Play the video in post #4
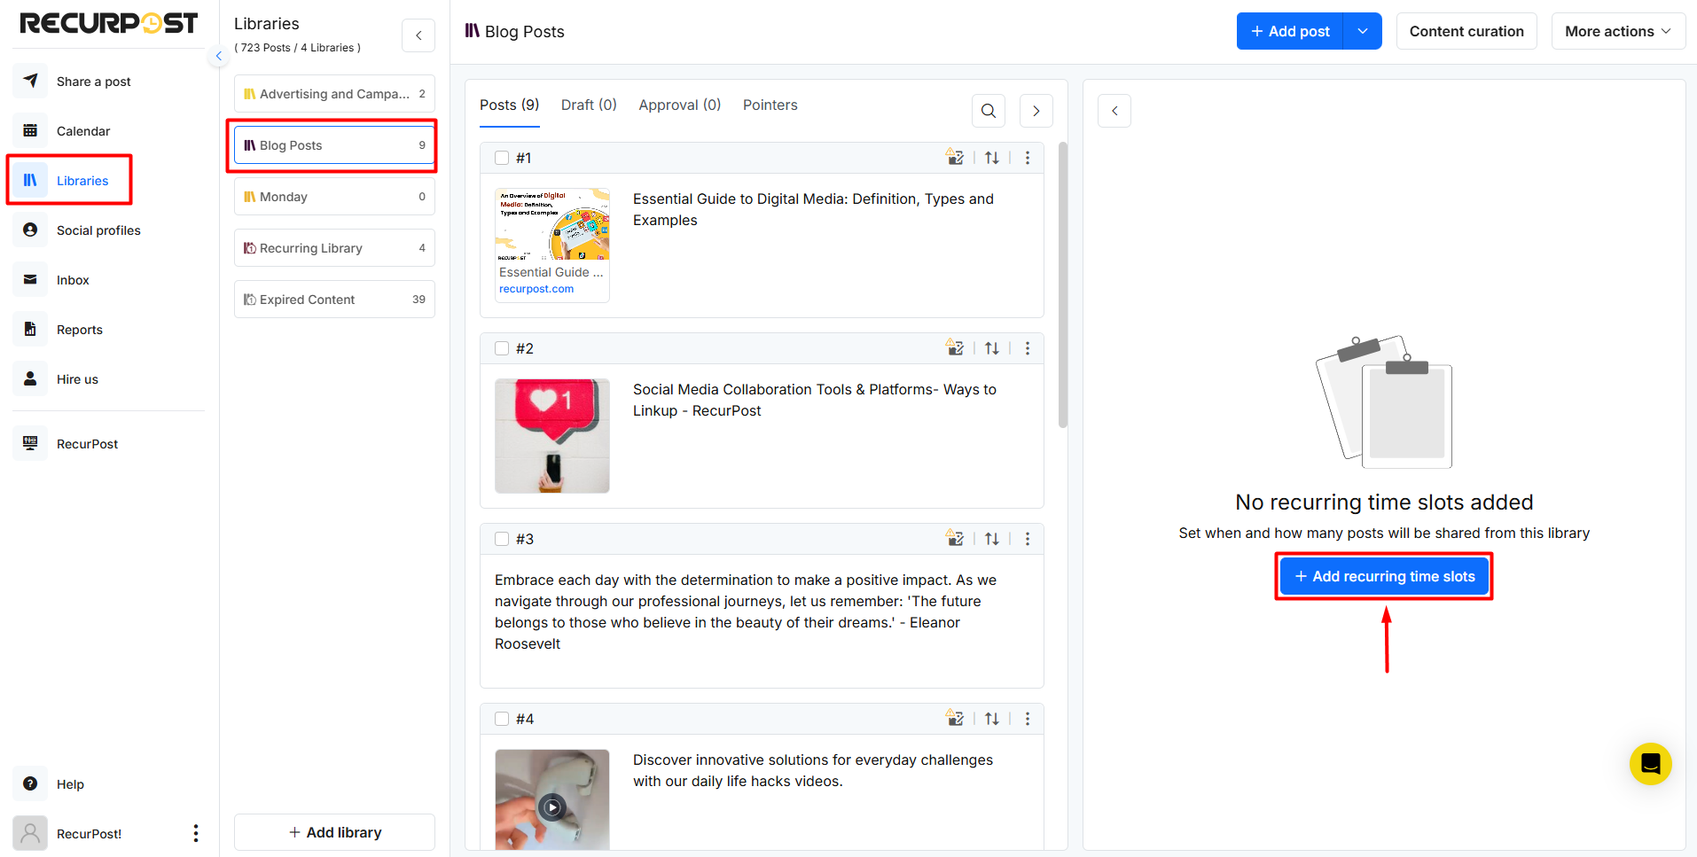Screen dimensions: 1697x857 coord(552,807)
